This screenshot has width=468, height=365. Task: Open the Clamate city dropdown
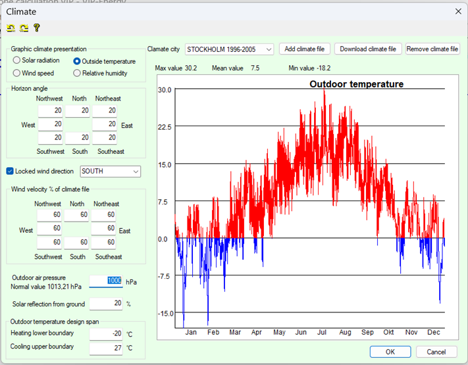229,49
